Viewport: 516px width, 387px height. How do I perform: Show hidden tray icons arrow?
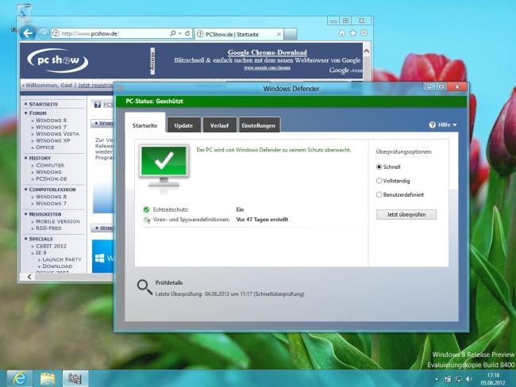[x=437, y=379]
